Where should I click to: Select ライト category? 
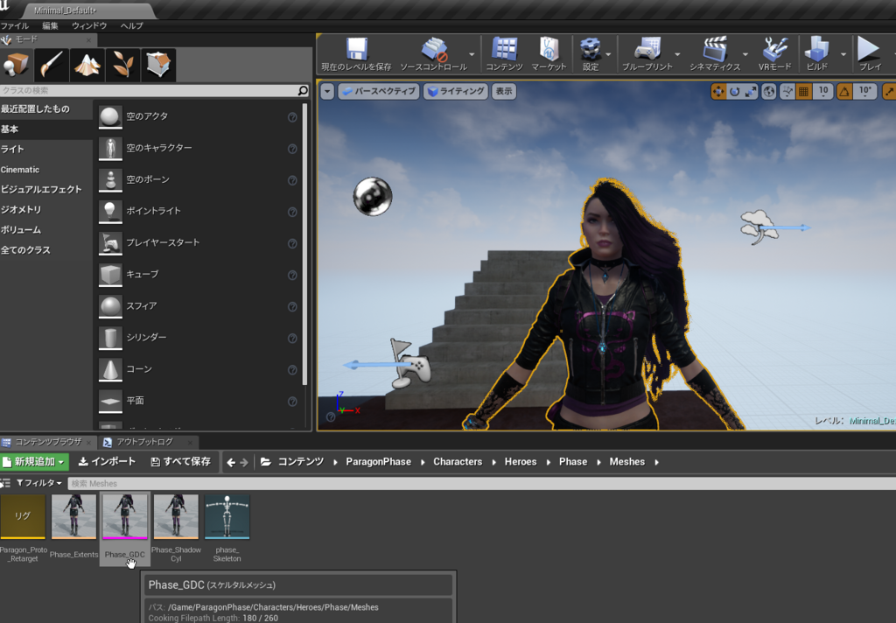pyautogui.click(x=12, y=149)
